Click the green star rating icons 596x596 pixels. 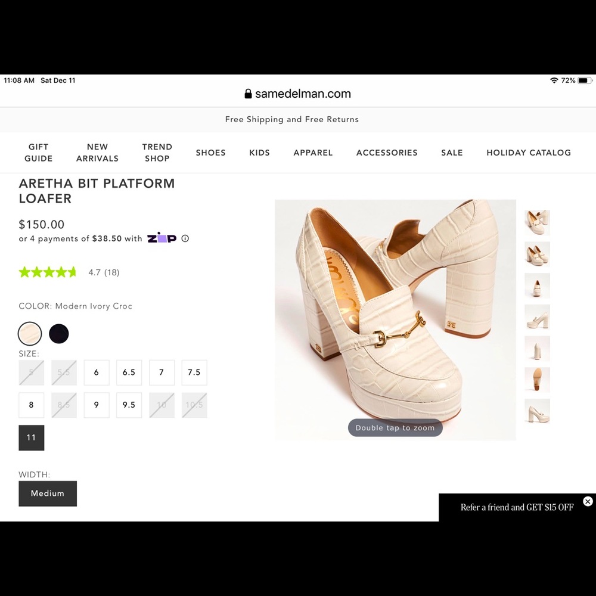[47, 272]
